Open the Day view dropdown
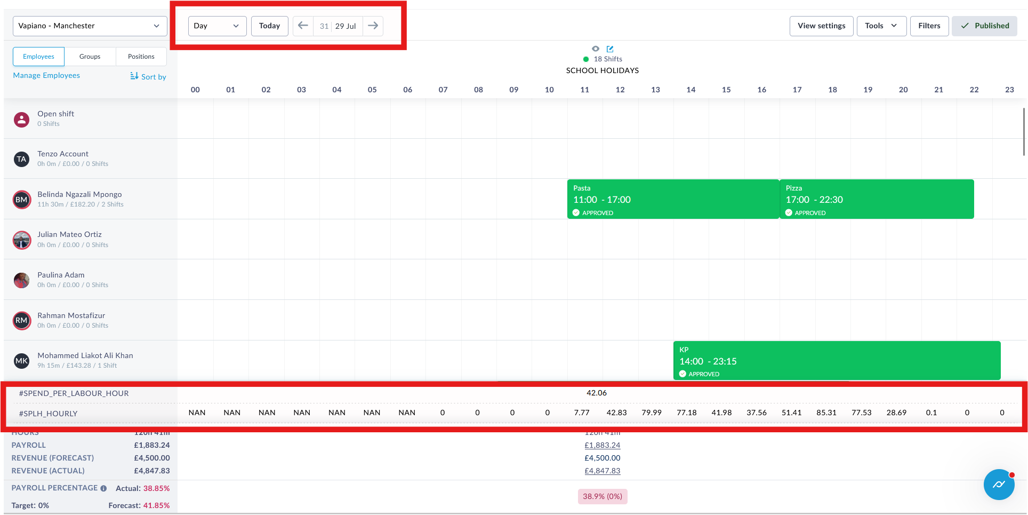 click(x=217, y=26)
